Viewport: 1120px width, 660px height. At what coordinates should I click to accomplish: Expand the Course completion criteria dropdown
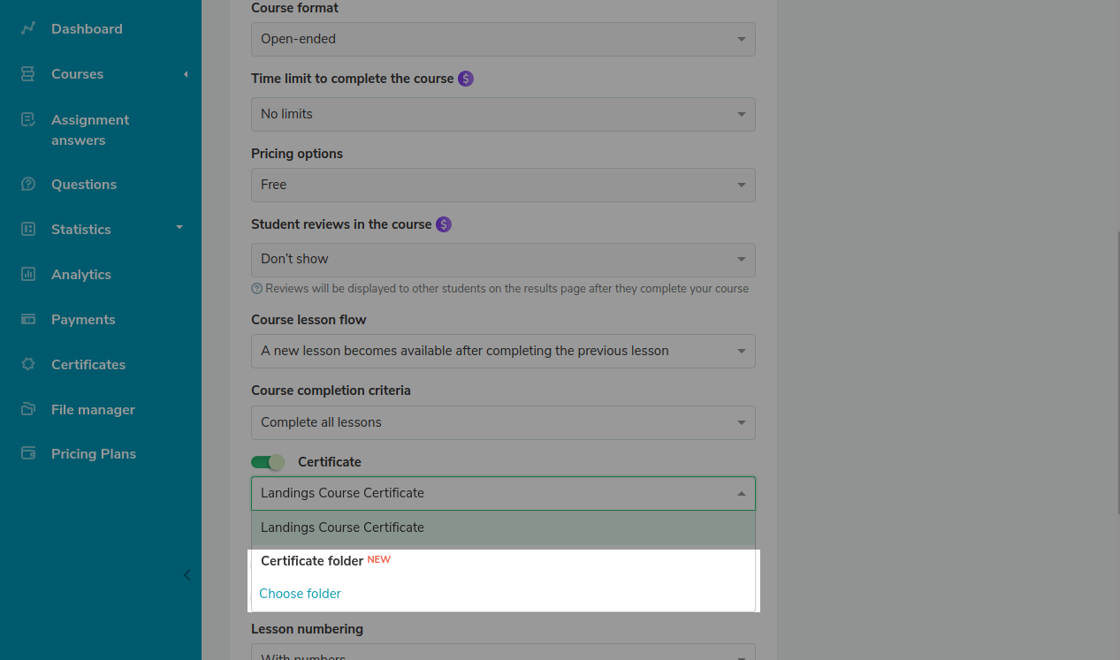click(502, 422)
